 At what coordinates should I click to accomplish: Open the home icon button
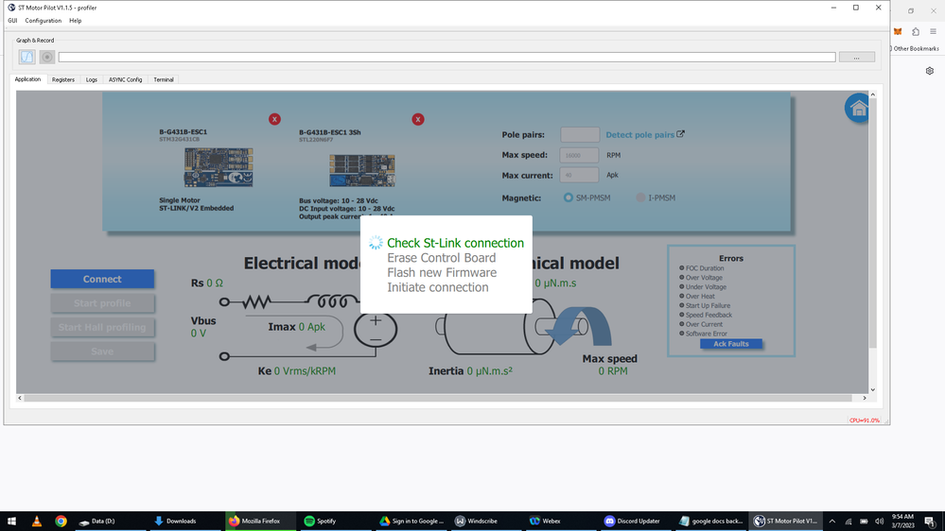point(858,109)
